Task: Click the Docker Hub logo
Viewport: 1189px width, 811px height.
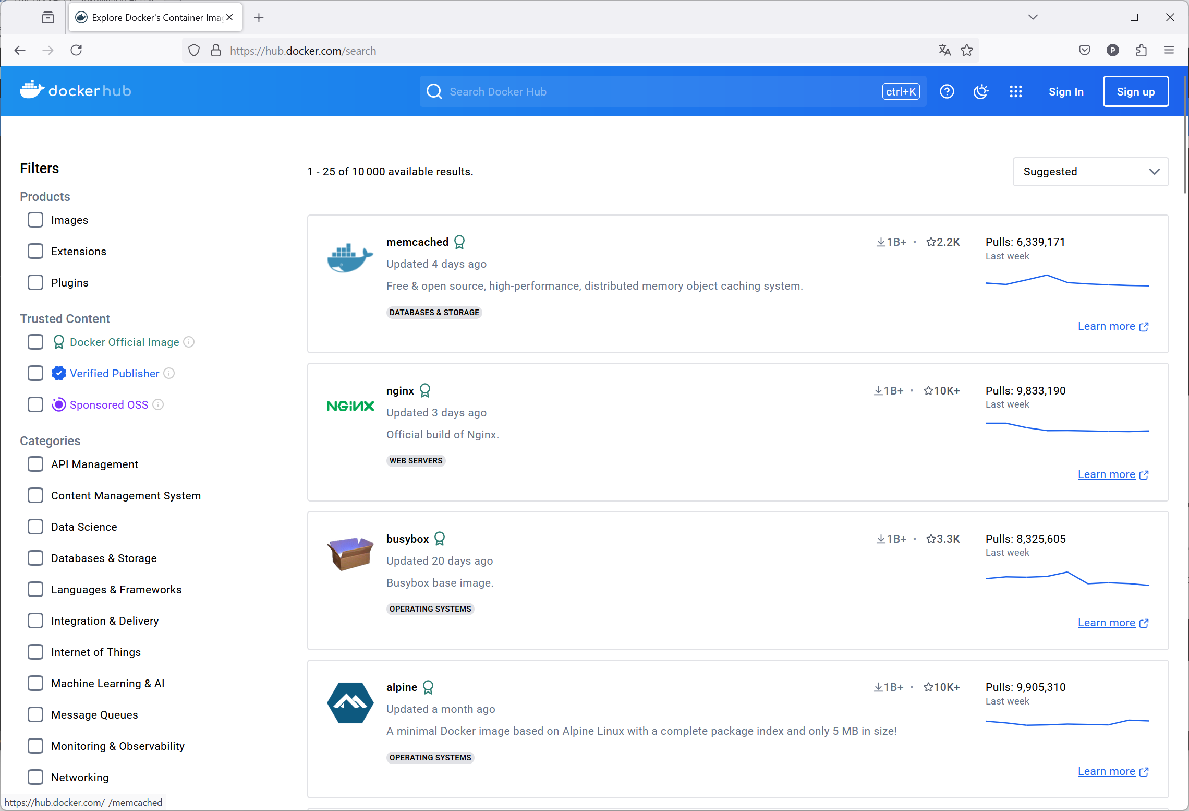Action: (x=76, y=91)
